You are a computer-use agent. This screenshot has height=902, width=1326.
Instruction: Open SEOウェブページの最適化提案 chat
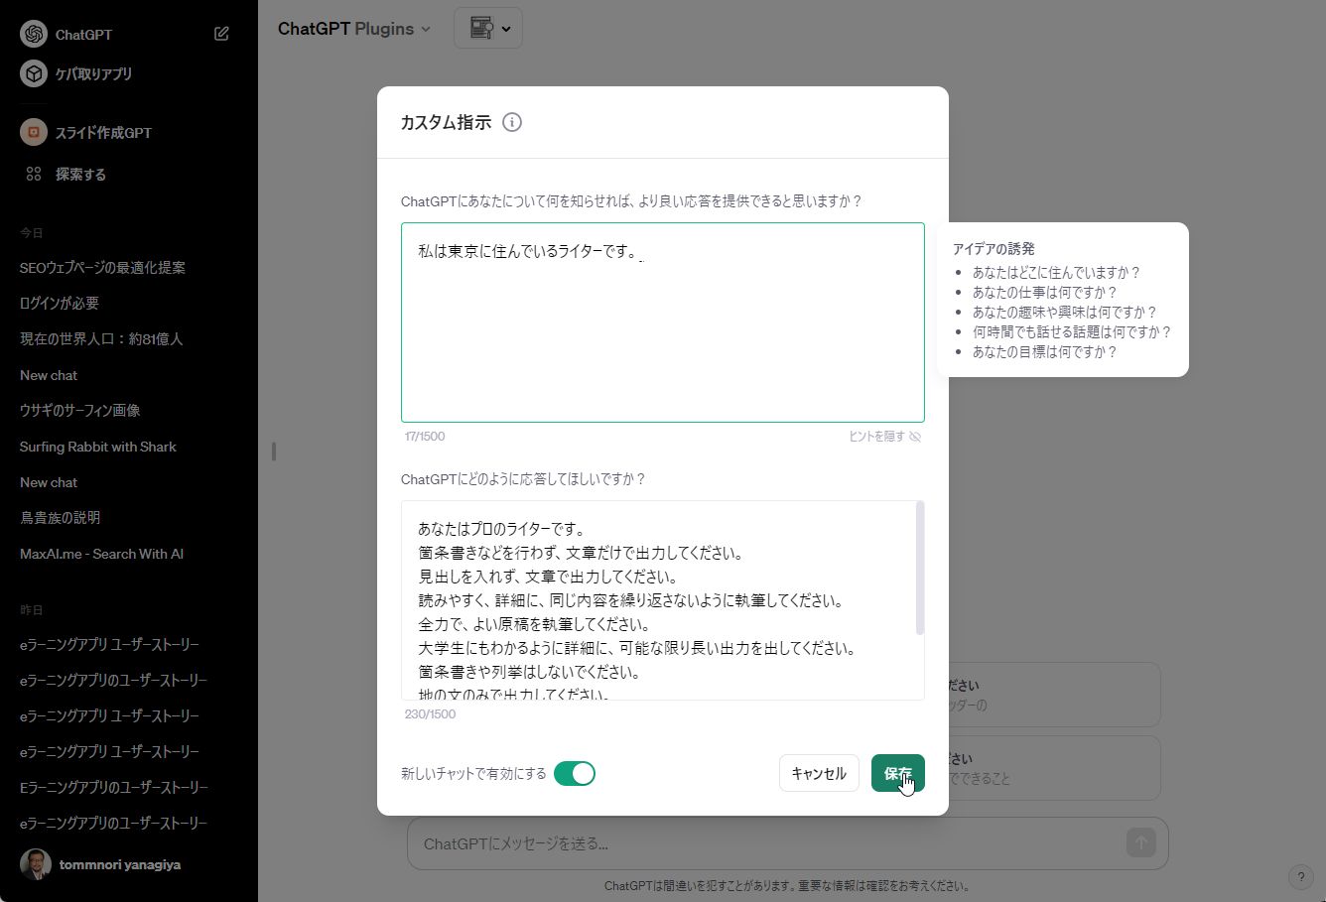click(x=102, y=267)
